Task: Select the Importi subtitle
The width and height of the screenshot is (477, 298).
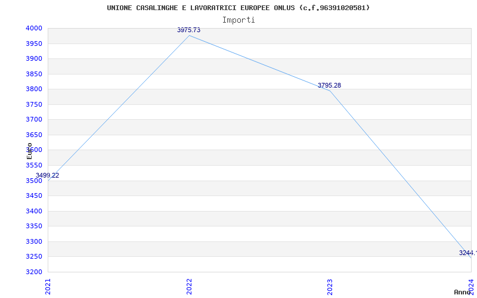Action: click(238, 20)
